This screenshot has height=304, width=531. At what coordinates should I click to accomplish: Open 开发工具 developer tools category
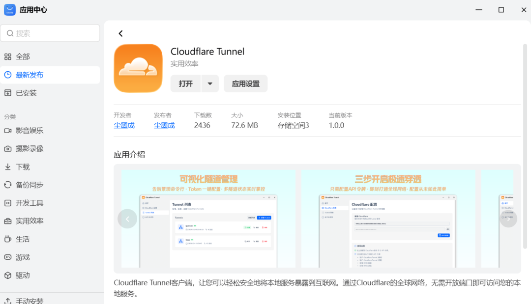(x=29, y=203)
